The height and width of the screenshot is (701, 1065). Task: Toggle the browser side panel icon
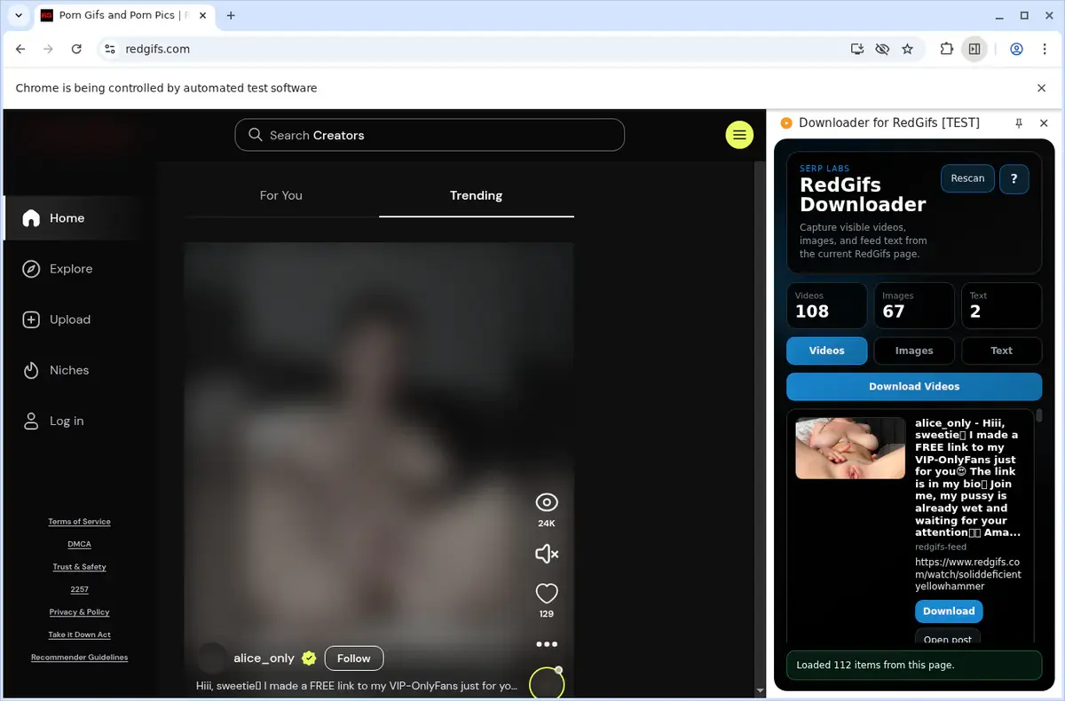click(x=974, y=49)
